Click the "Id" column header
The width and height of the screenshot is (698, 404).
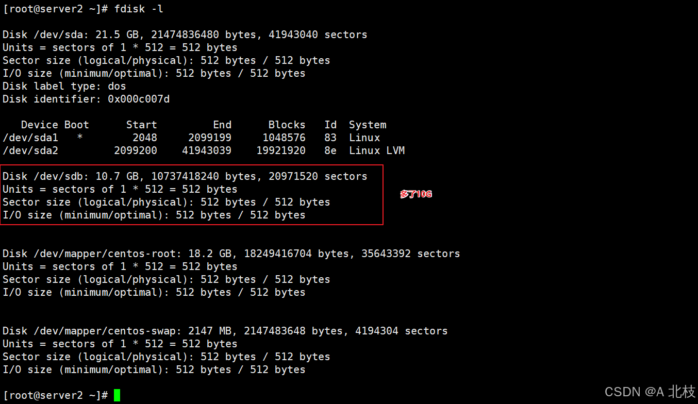pyautogui.click(x=330, y=125)
